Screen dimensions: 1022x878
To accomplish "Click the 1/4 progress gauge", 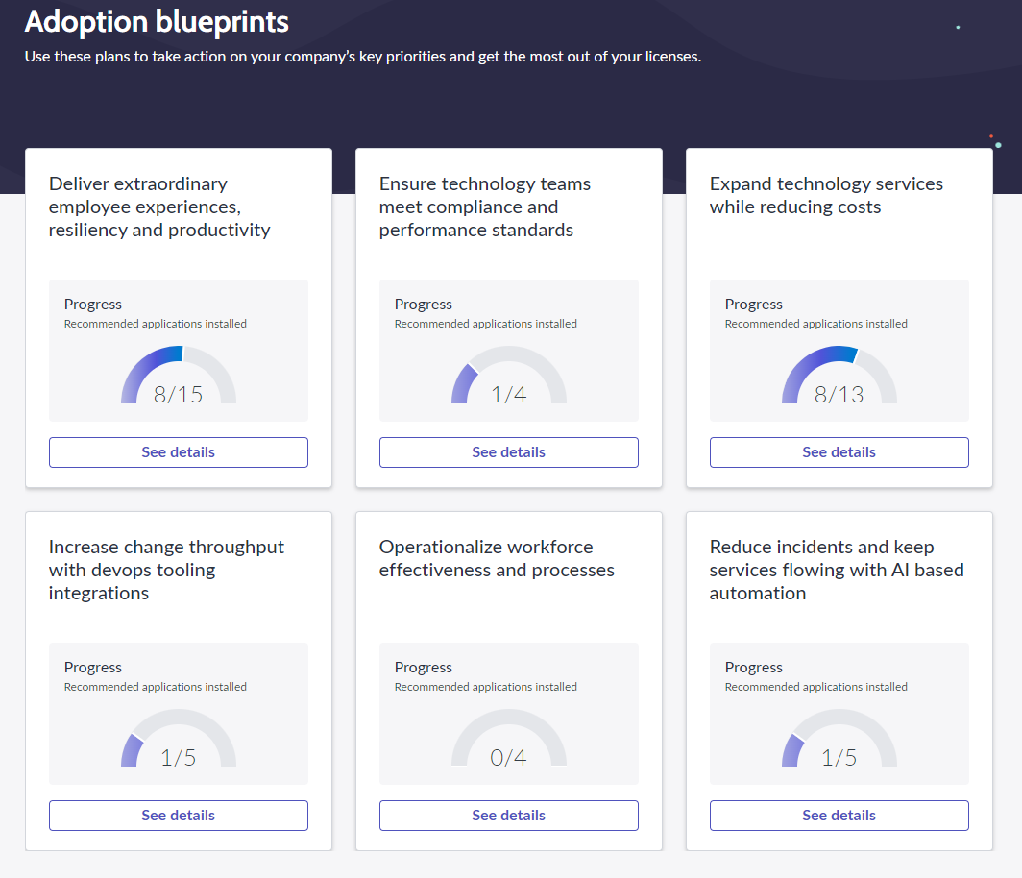I will 509,378.
